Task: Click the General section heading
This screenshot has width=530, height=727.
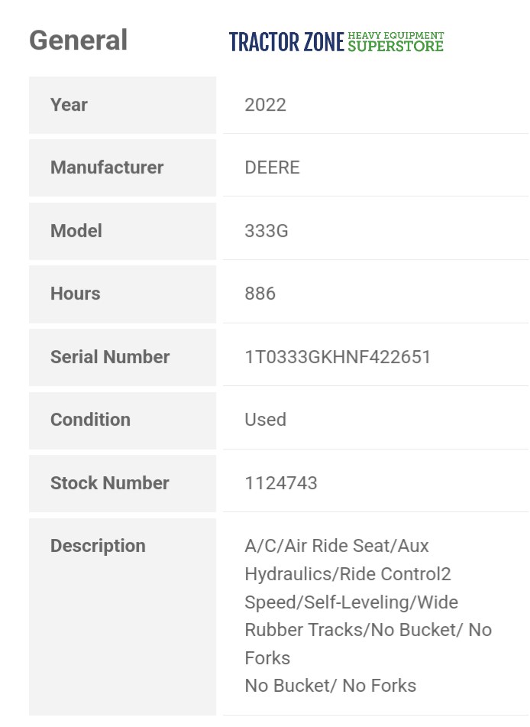Action: [78, 40]
